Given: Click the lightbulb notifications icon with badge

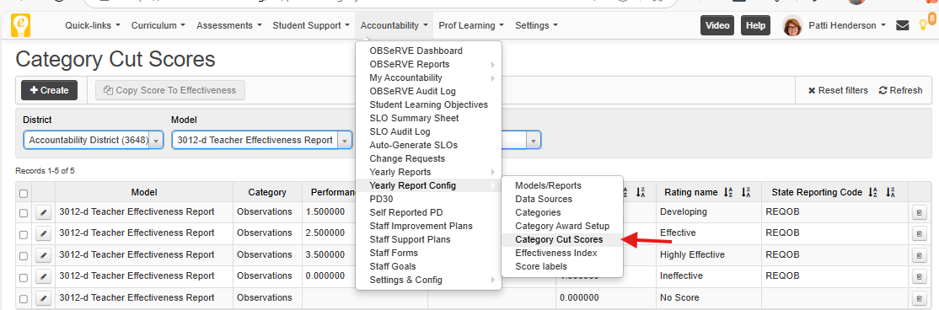Looking at the screenshot, I should [926, 24].
